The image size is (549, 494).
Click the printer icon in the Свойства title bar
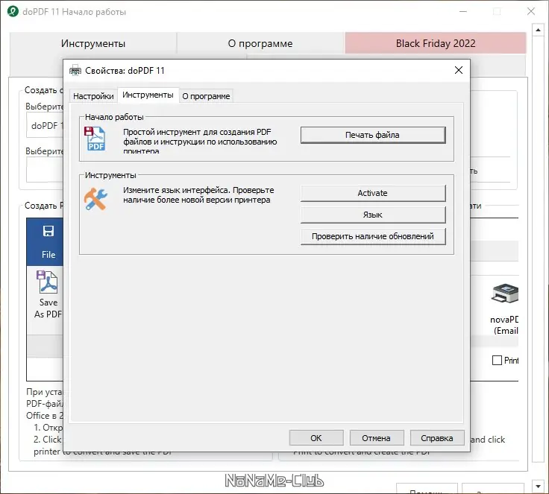(75, 70)
